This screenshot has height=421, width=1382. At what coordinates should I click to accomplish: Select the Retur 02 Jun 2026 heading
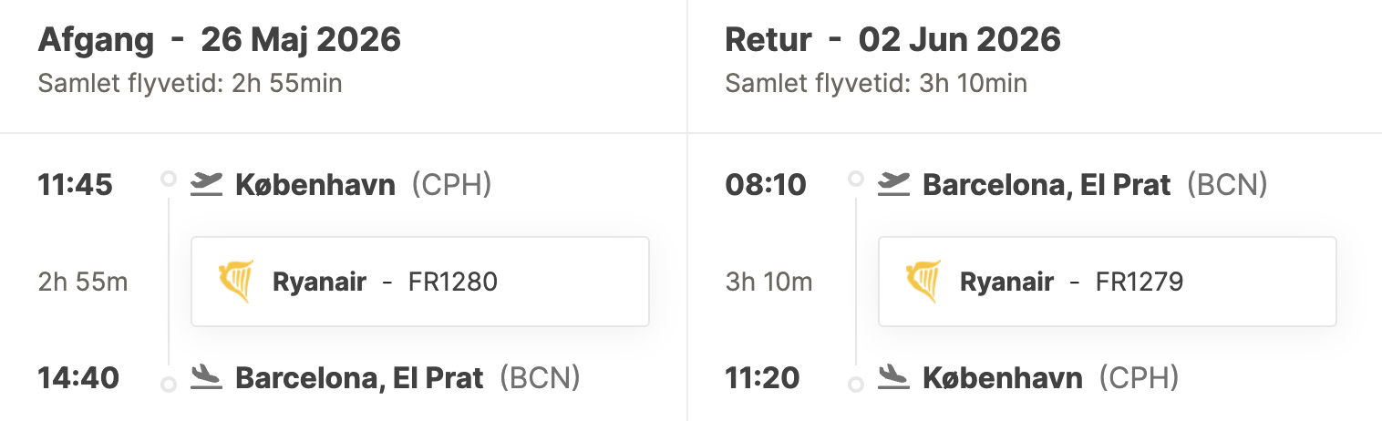click(892, 40)
